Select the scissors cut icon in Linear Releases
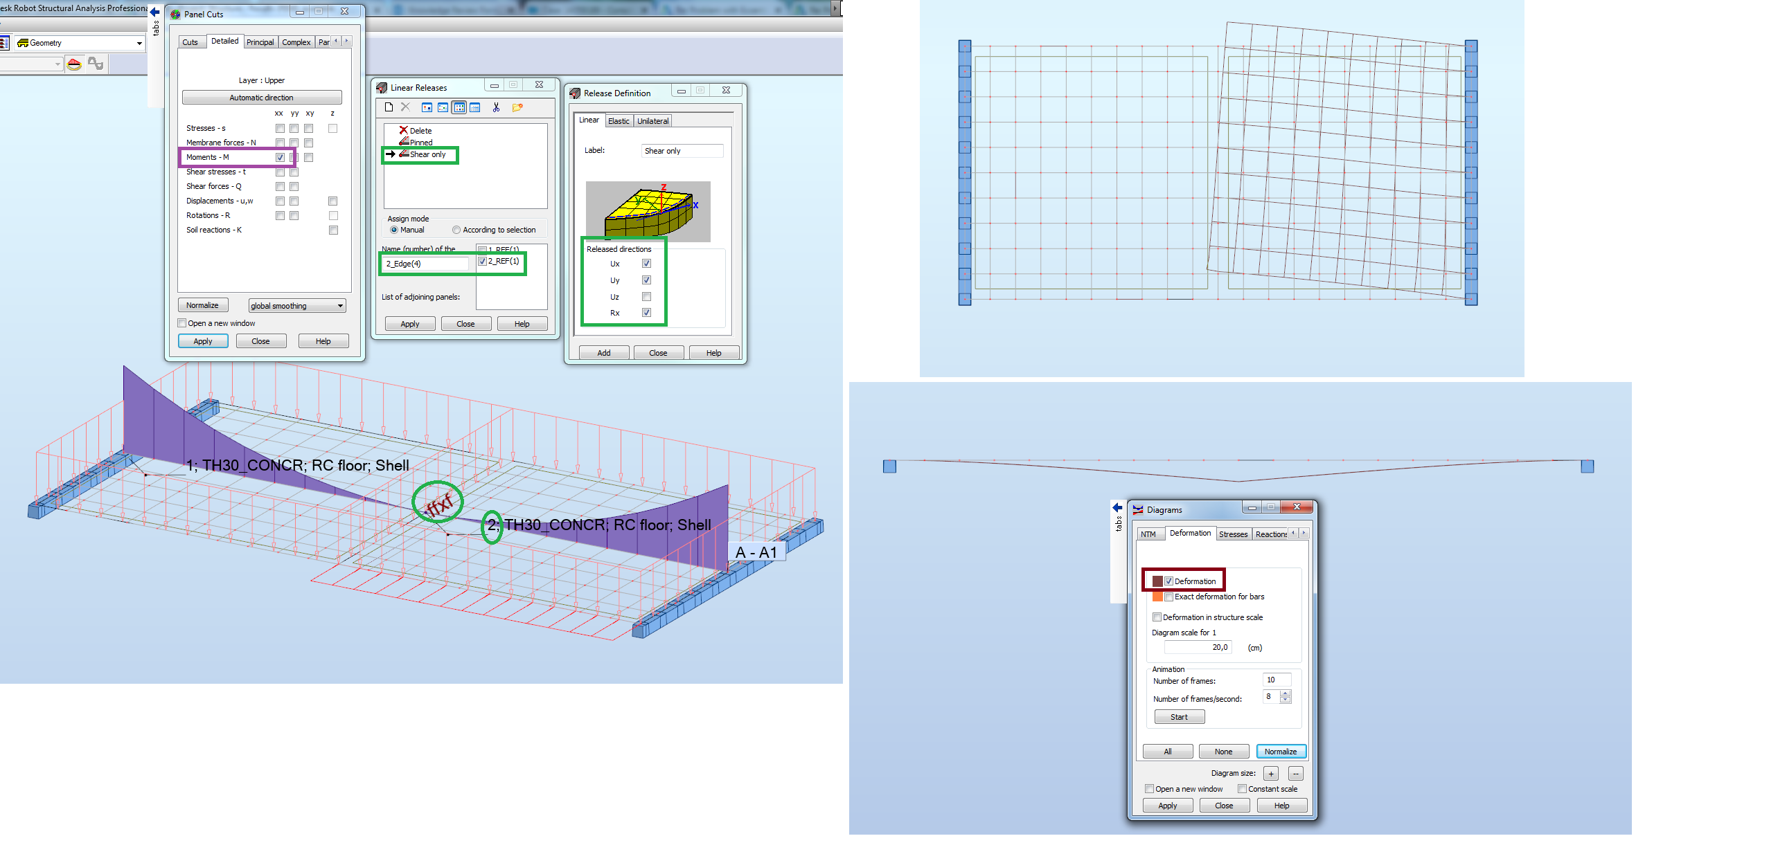 [x=497, y=107]
